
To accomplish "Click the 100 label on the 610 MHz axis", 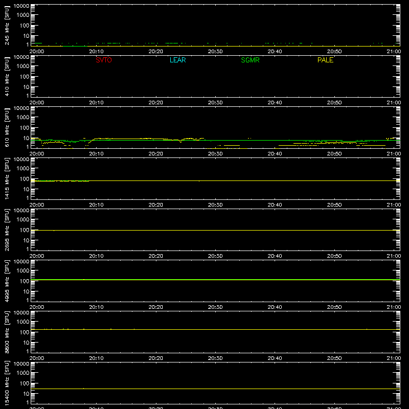I will point(25,128).
